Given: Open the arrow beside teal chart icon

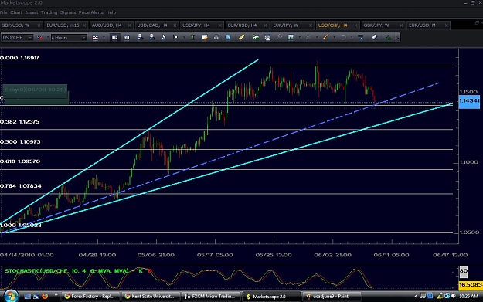Looking at the screenshot, I should pos(299,38).
